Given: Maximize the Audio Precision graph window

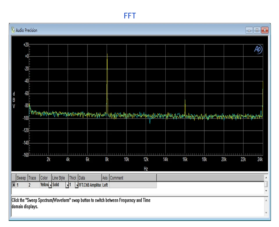Looking at the screenshot, I should [257, 30].
